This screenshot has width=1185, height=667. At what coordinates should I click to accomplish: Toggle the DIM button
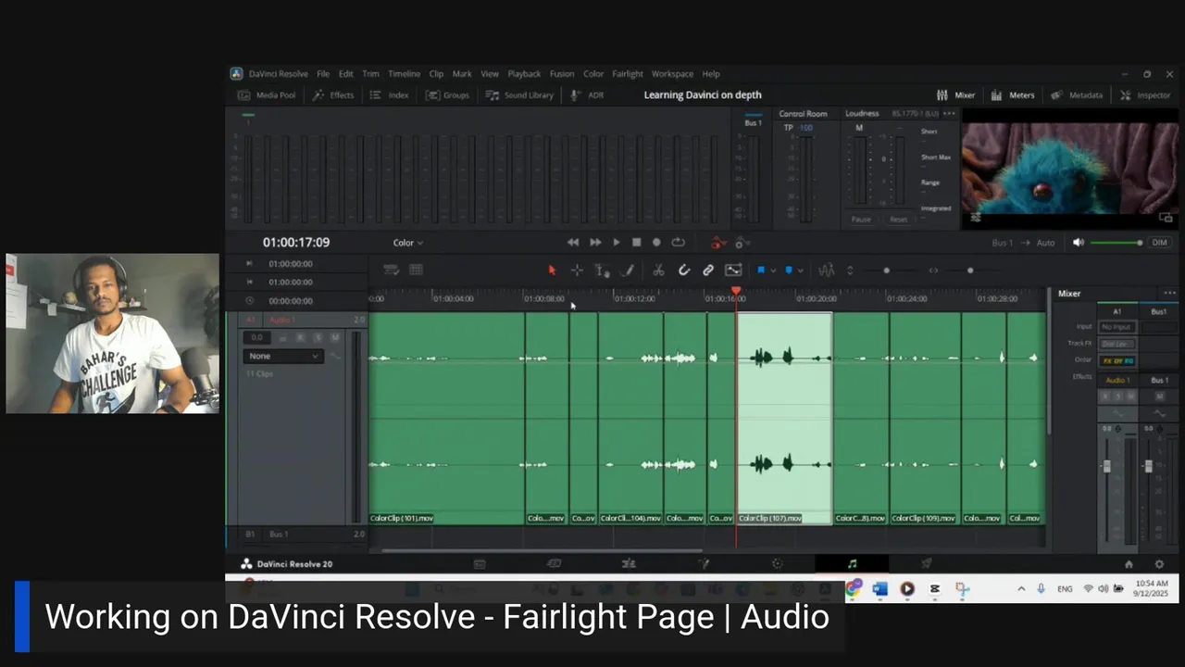[x=1159, y=243]
